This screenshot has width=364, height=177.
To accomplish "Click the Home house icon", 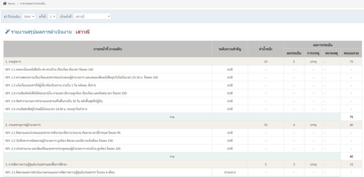I will [x=5, y=4].
